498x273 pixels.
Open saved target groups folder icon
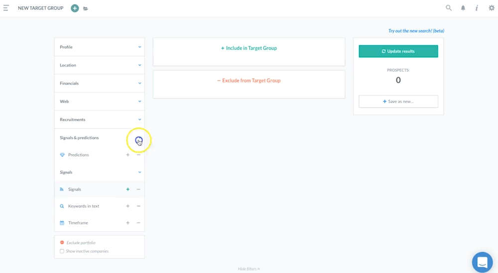click(86, 8)
